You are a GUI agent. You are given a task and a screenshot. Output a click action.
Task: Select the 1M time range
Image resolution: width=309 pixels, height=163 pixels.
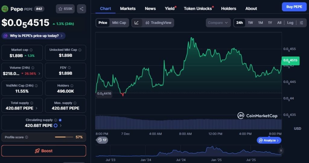pos(260,23)
